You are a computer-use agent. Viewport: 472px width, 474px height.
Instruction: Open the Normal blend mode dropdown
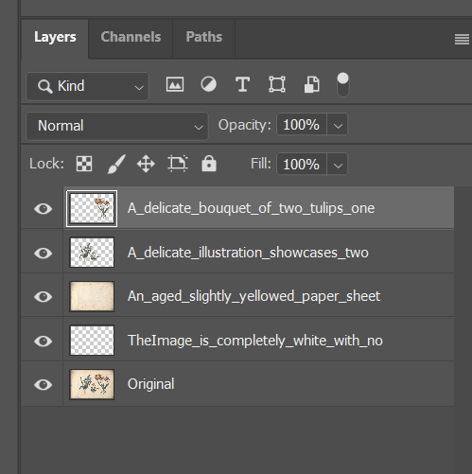(117, 126)
